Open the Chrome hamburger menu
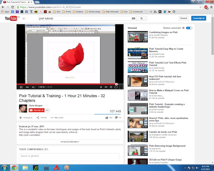 (x=211, y=7)
